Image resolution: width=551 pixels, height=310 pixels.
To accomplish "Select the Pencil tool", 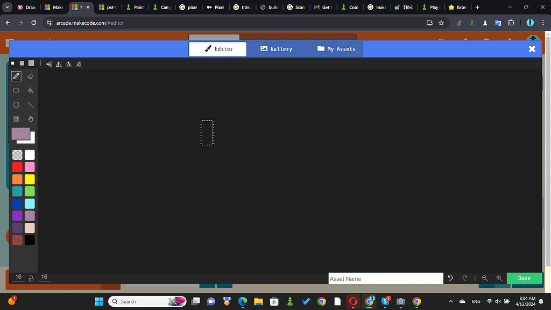I will click(16, 76).
